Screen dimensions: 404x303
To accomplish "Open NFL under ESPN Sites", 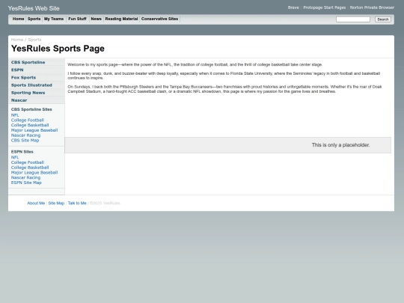I will (15, 157).
